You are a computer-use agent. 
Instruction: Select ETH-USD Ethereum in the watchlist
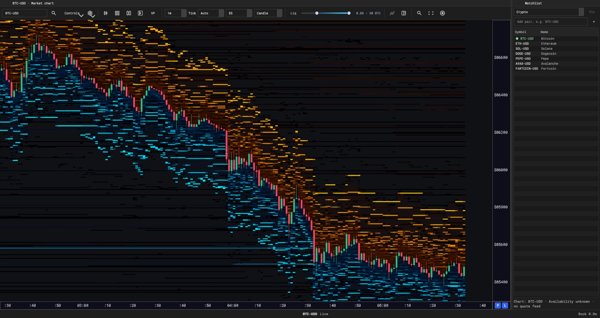(x=556, y=43)
